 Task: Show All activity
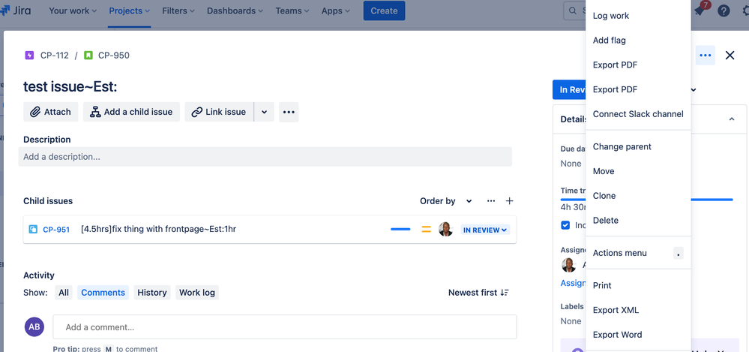pyautogui.click(x=64, y=293)
